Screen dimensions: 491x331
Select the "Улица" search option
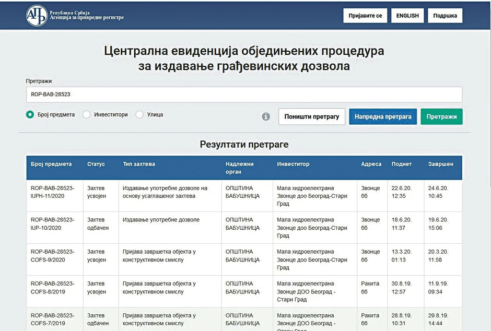[x=139, y=114]
